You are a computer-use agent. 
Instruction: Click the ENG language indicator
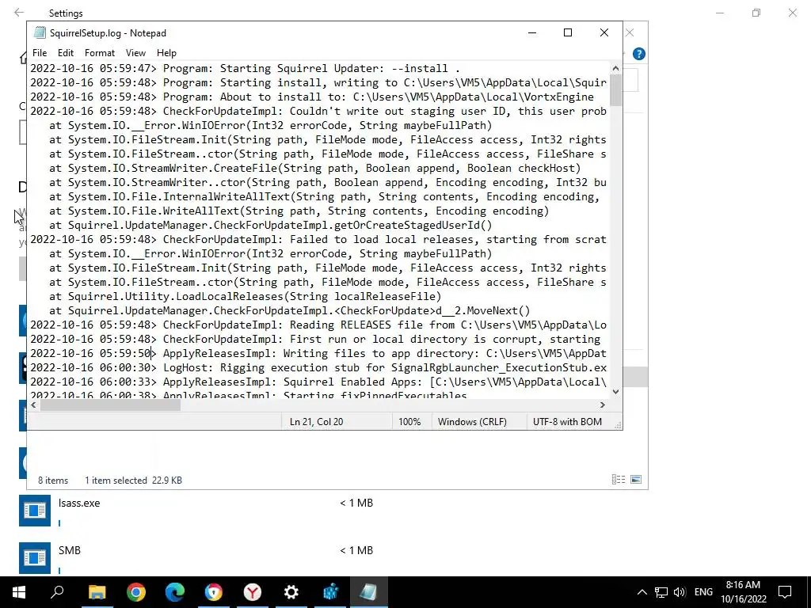coord(703,592)
